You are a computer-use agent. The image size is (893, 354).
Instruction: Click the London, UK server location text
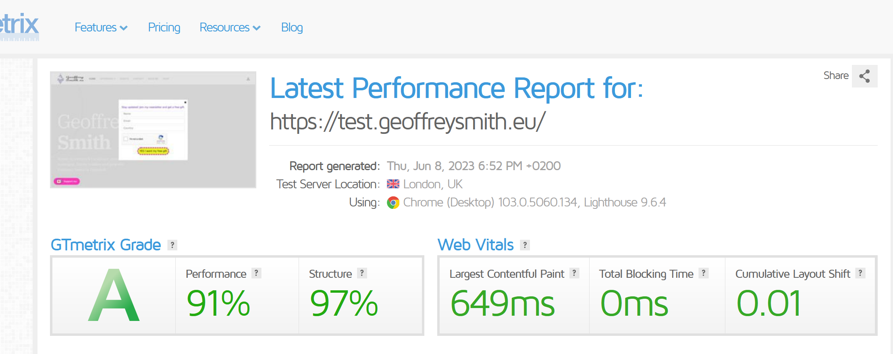(433, 184)
